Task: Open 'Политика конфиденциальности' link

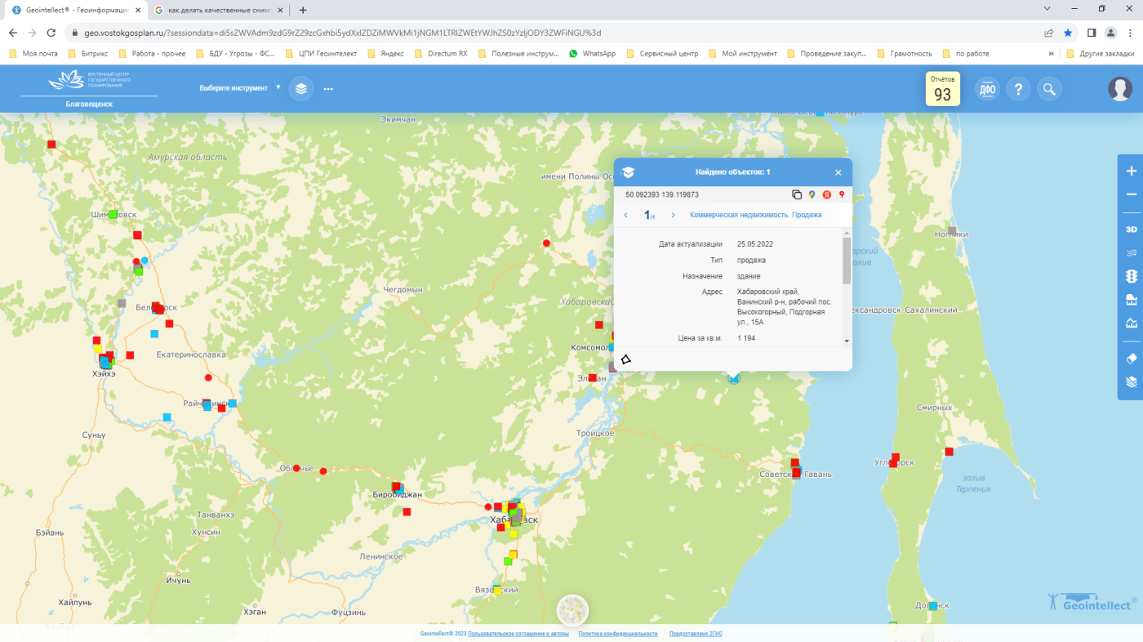Action: (x=618, y=634)
